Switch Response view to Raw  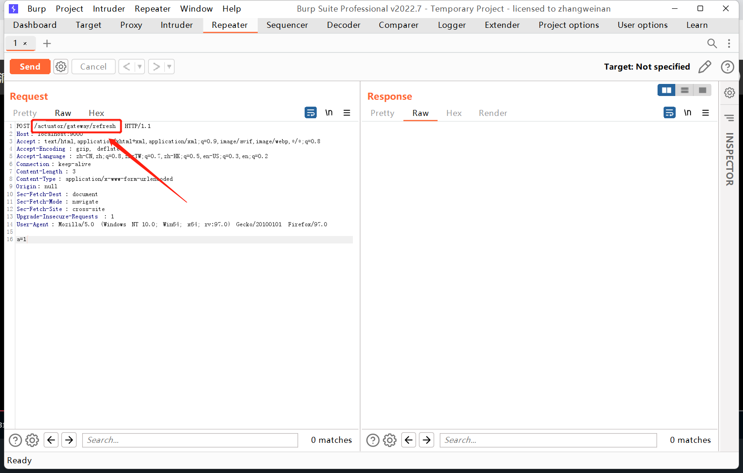(x=420, y=113)
